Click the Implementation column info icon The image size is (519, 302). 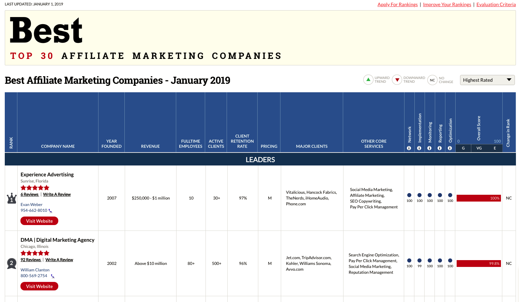coord(419,148)
